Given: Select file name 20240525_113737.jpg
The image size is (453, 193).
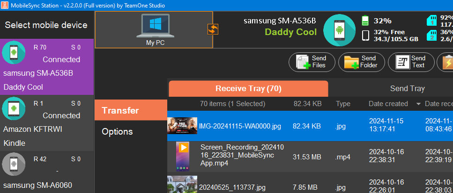Looking at the screenshot, I should (x=232, y=187).
